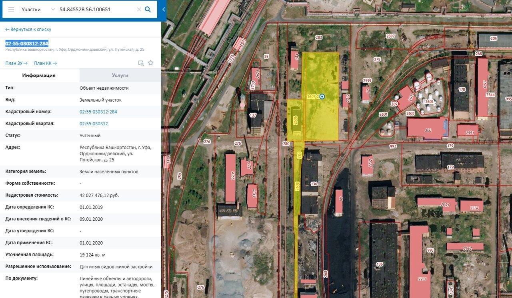The height and width of the screenshot is (298, 512).
Task: Open cadastral quarter 02:55:030312 link
Action: [94, 124]
